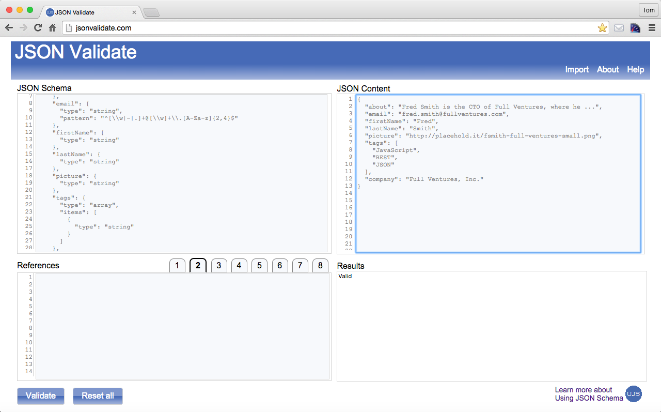Image resolution: width=661 pixels, height=412 pixels.
Task: Open the Help menu
Action: [635, 69]
